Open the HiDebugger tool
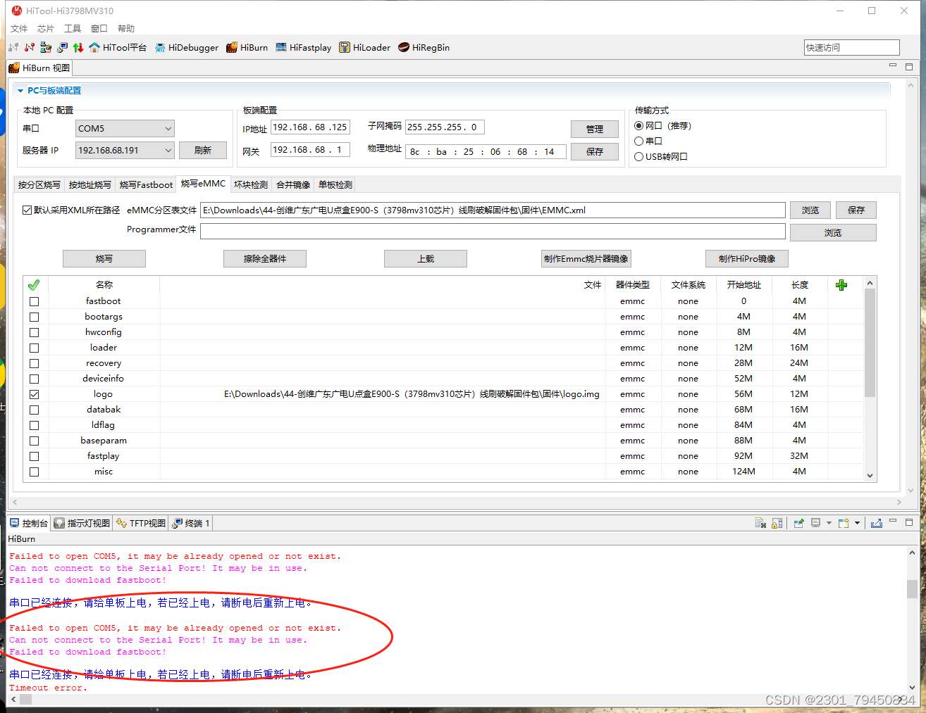The height and width of the screenshot is (713, 926). [187, 47]
